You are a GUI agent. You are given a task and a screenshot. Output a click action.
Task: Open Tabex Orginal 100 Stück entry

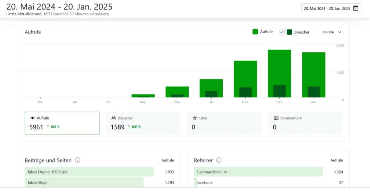coord(47,172)
